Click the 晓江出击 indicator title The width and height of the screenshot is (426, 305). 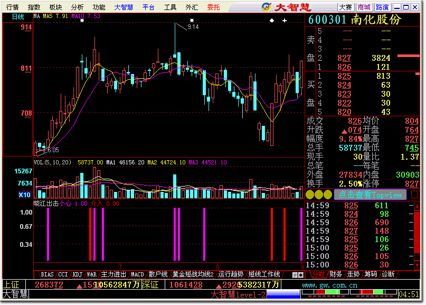coord(46,204)
